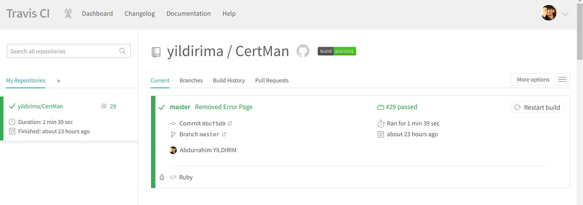This screenshot has width=583, height=205.
Task: Open the GitHub repository icon
Action: [x=303, y=51]
